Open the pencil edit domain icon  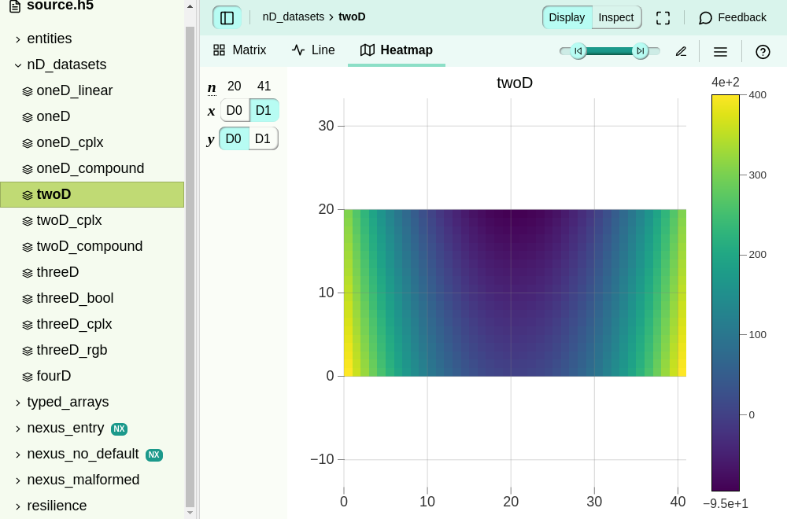681,51
